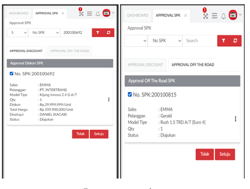Viewport: 250px width, 189px height.
Task: Toggle checkbox for No. SPK:200100692
Action: pyautogui.click(x=11, y=73)
